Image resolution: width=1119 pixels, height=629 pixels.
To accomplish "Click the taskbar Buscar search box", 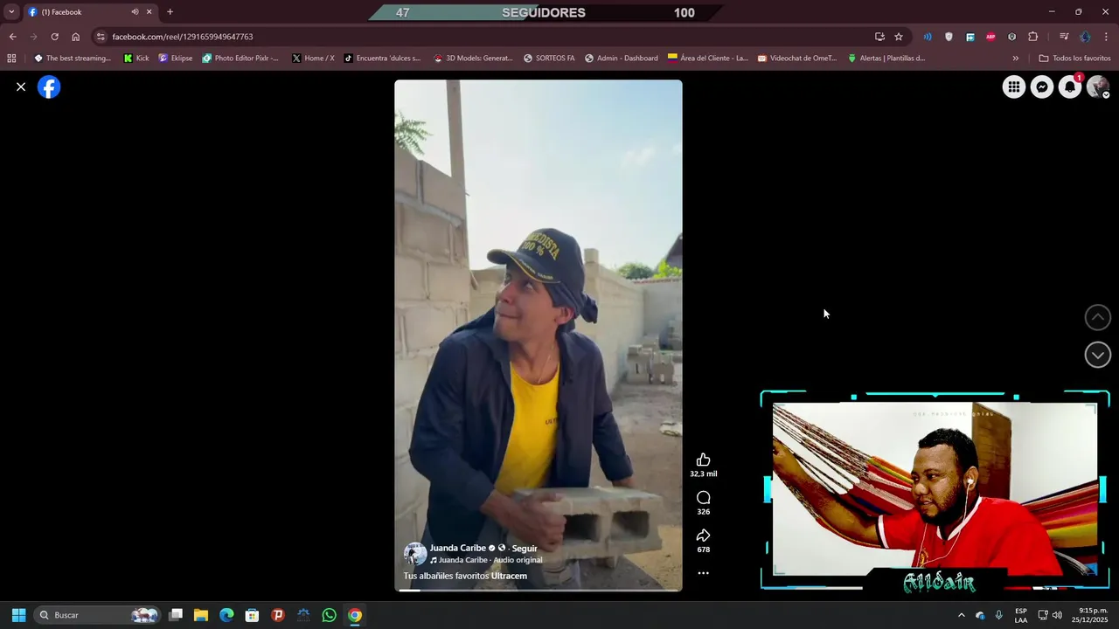I will 98,615.
